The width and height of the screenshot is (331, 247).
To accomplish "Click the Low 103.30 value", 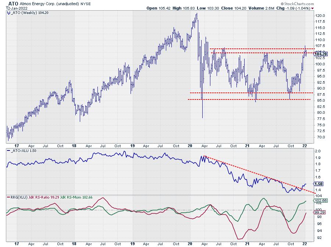I will (x=208, y=8).
